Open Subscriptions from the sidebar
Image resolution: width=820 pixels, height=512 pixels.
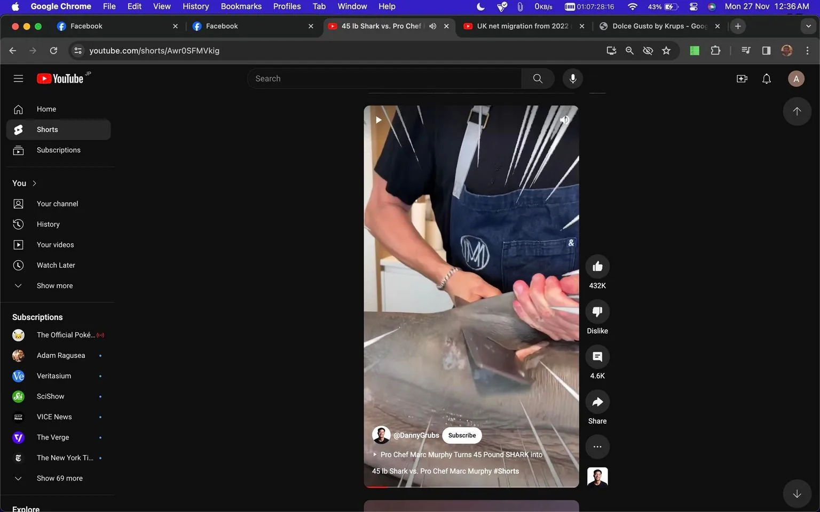pos(59,150)
